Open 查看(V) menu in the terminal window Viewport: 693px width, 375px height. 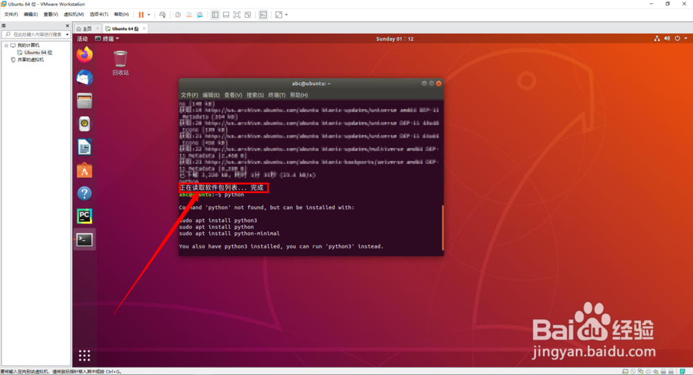[233, 95]
